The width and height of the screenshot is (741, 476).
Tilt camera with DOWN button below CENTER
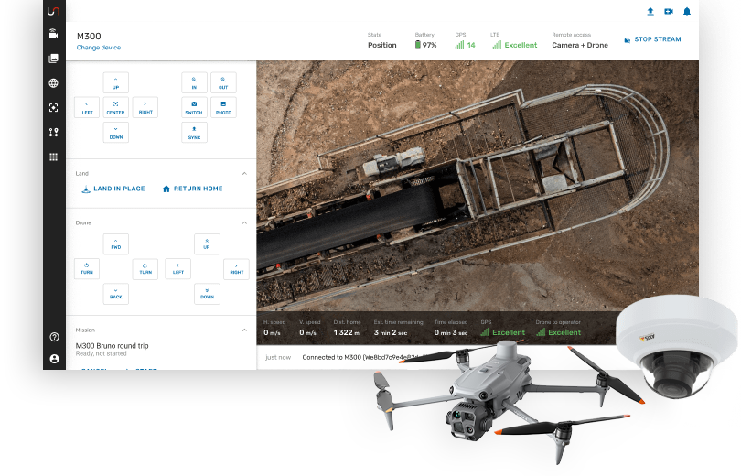tap(116, 133)
